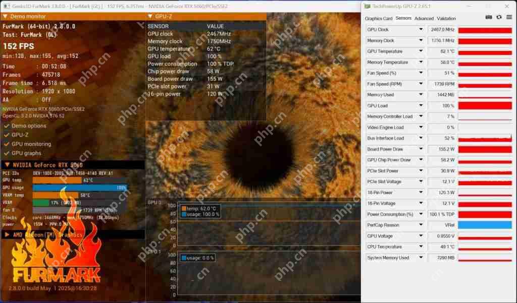
Task: Click the FurMark flame logo
Action: tap(57, 252)
